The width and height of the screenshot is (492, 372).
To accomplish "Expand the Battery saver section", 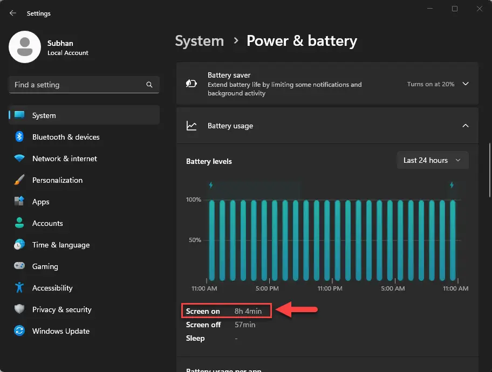I will tap(465, 84).
